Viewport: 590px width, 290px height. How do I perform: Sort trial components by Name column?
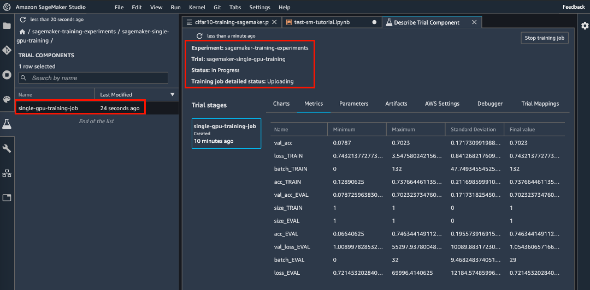pos(55,95)
